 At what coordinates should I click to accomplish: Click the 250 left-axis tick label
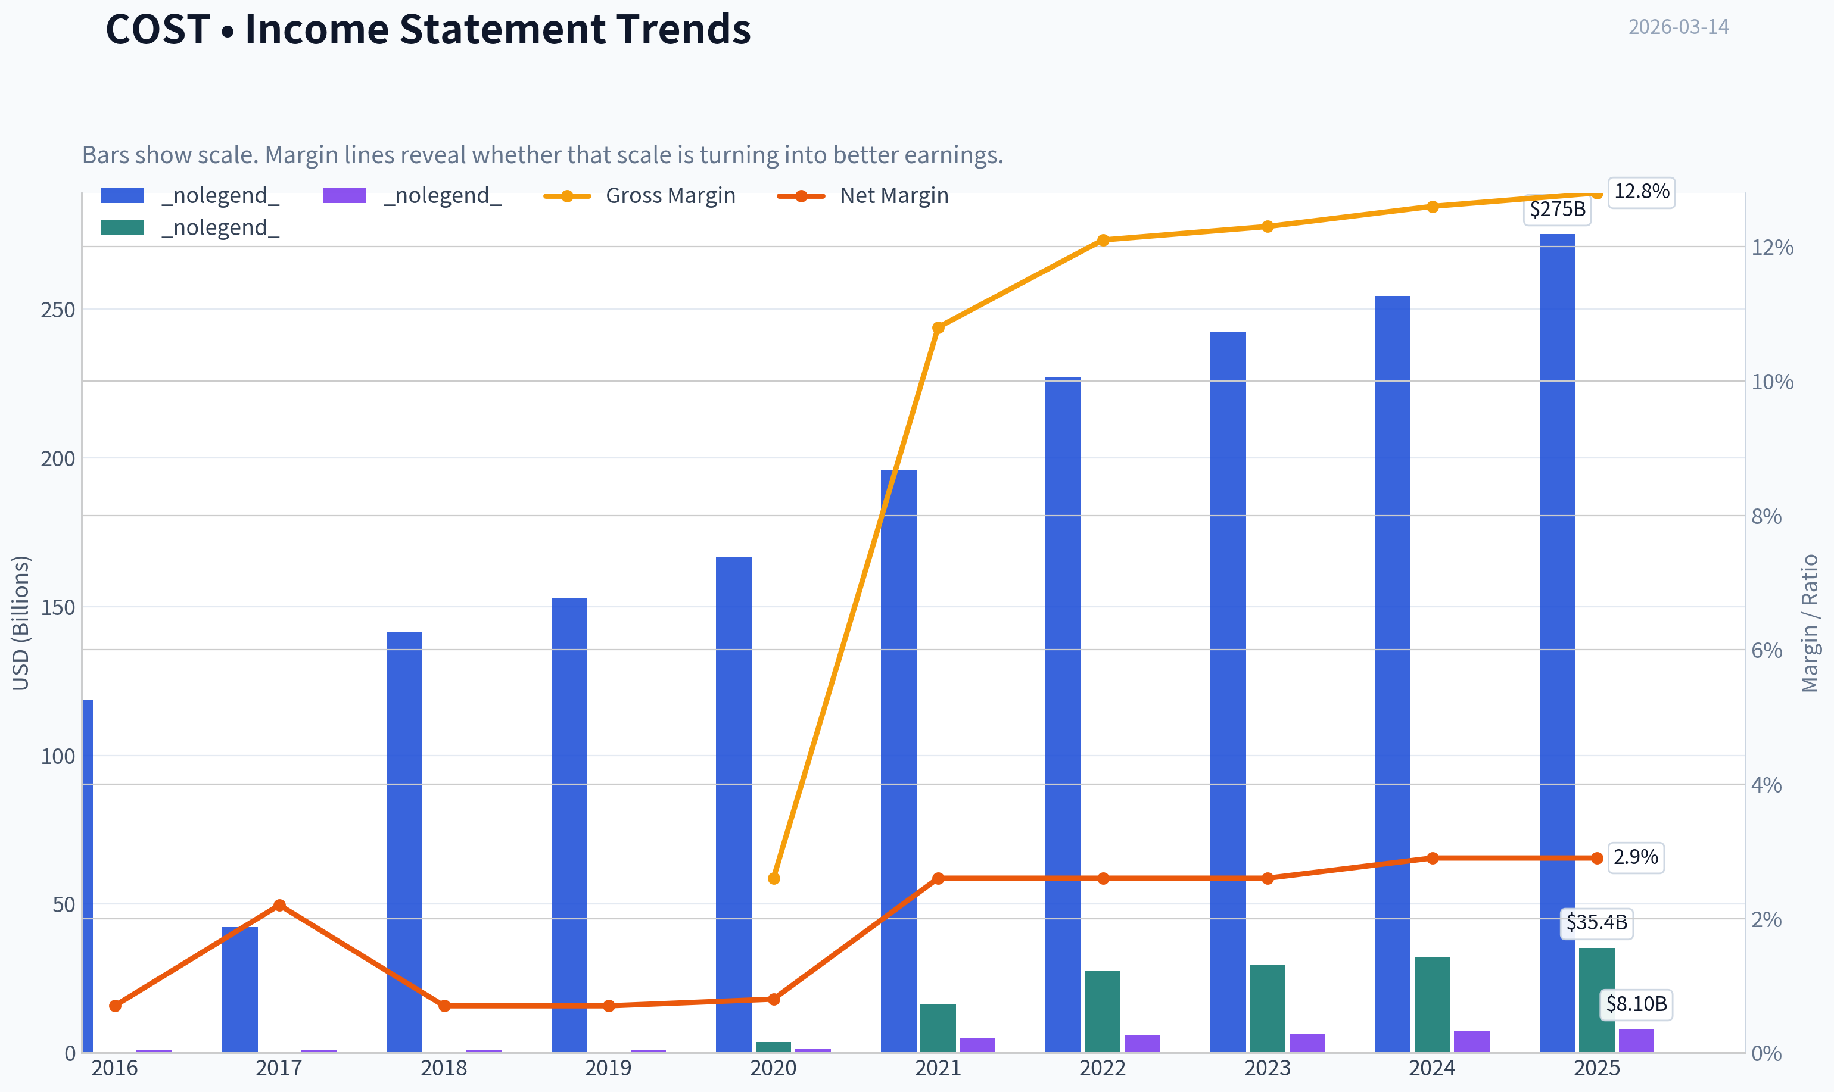pyautogui.click(x=58, y=310)
